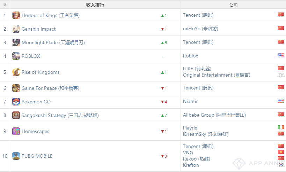Click the Homescapes app icon
Viewport: 286px width, 172px height.
point(16,131)
